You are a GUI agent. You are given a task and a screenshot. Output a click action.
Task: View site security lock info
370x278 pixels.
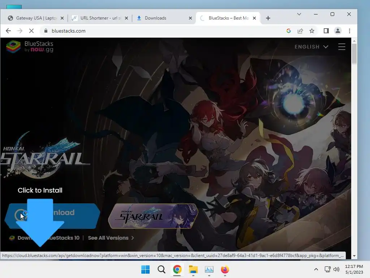46,31
